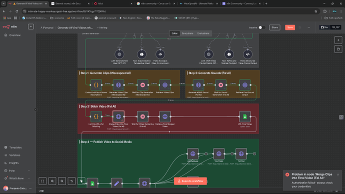
Task: Select the Retrieve Video Clips node
Action: [x=165, y=85]
